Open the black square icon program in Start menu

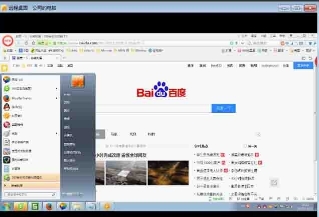click(x=31, y=160)
